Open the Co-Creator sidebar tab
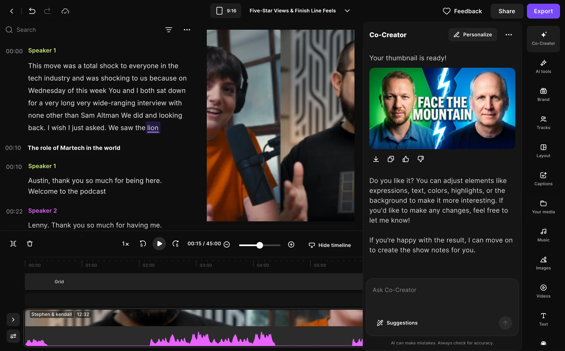This screenshot has height=351, width=565. [543, 39]
